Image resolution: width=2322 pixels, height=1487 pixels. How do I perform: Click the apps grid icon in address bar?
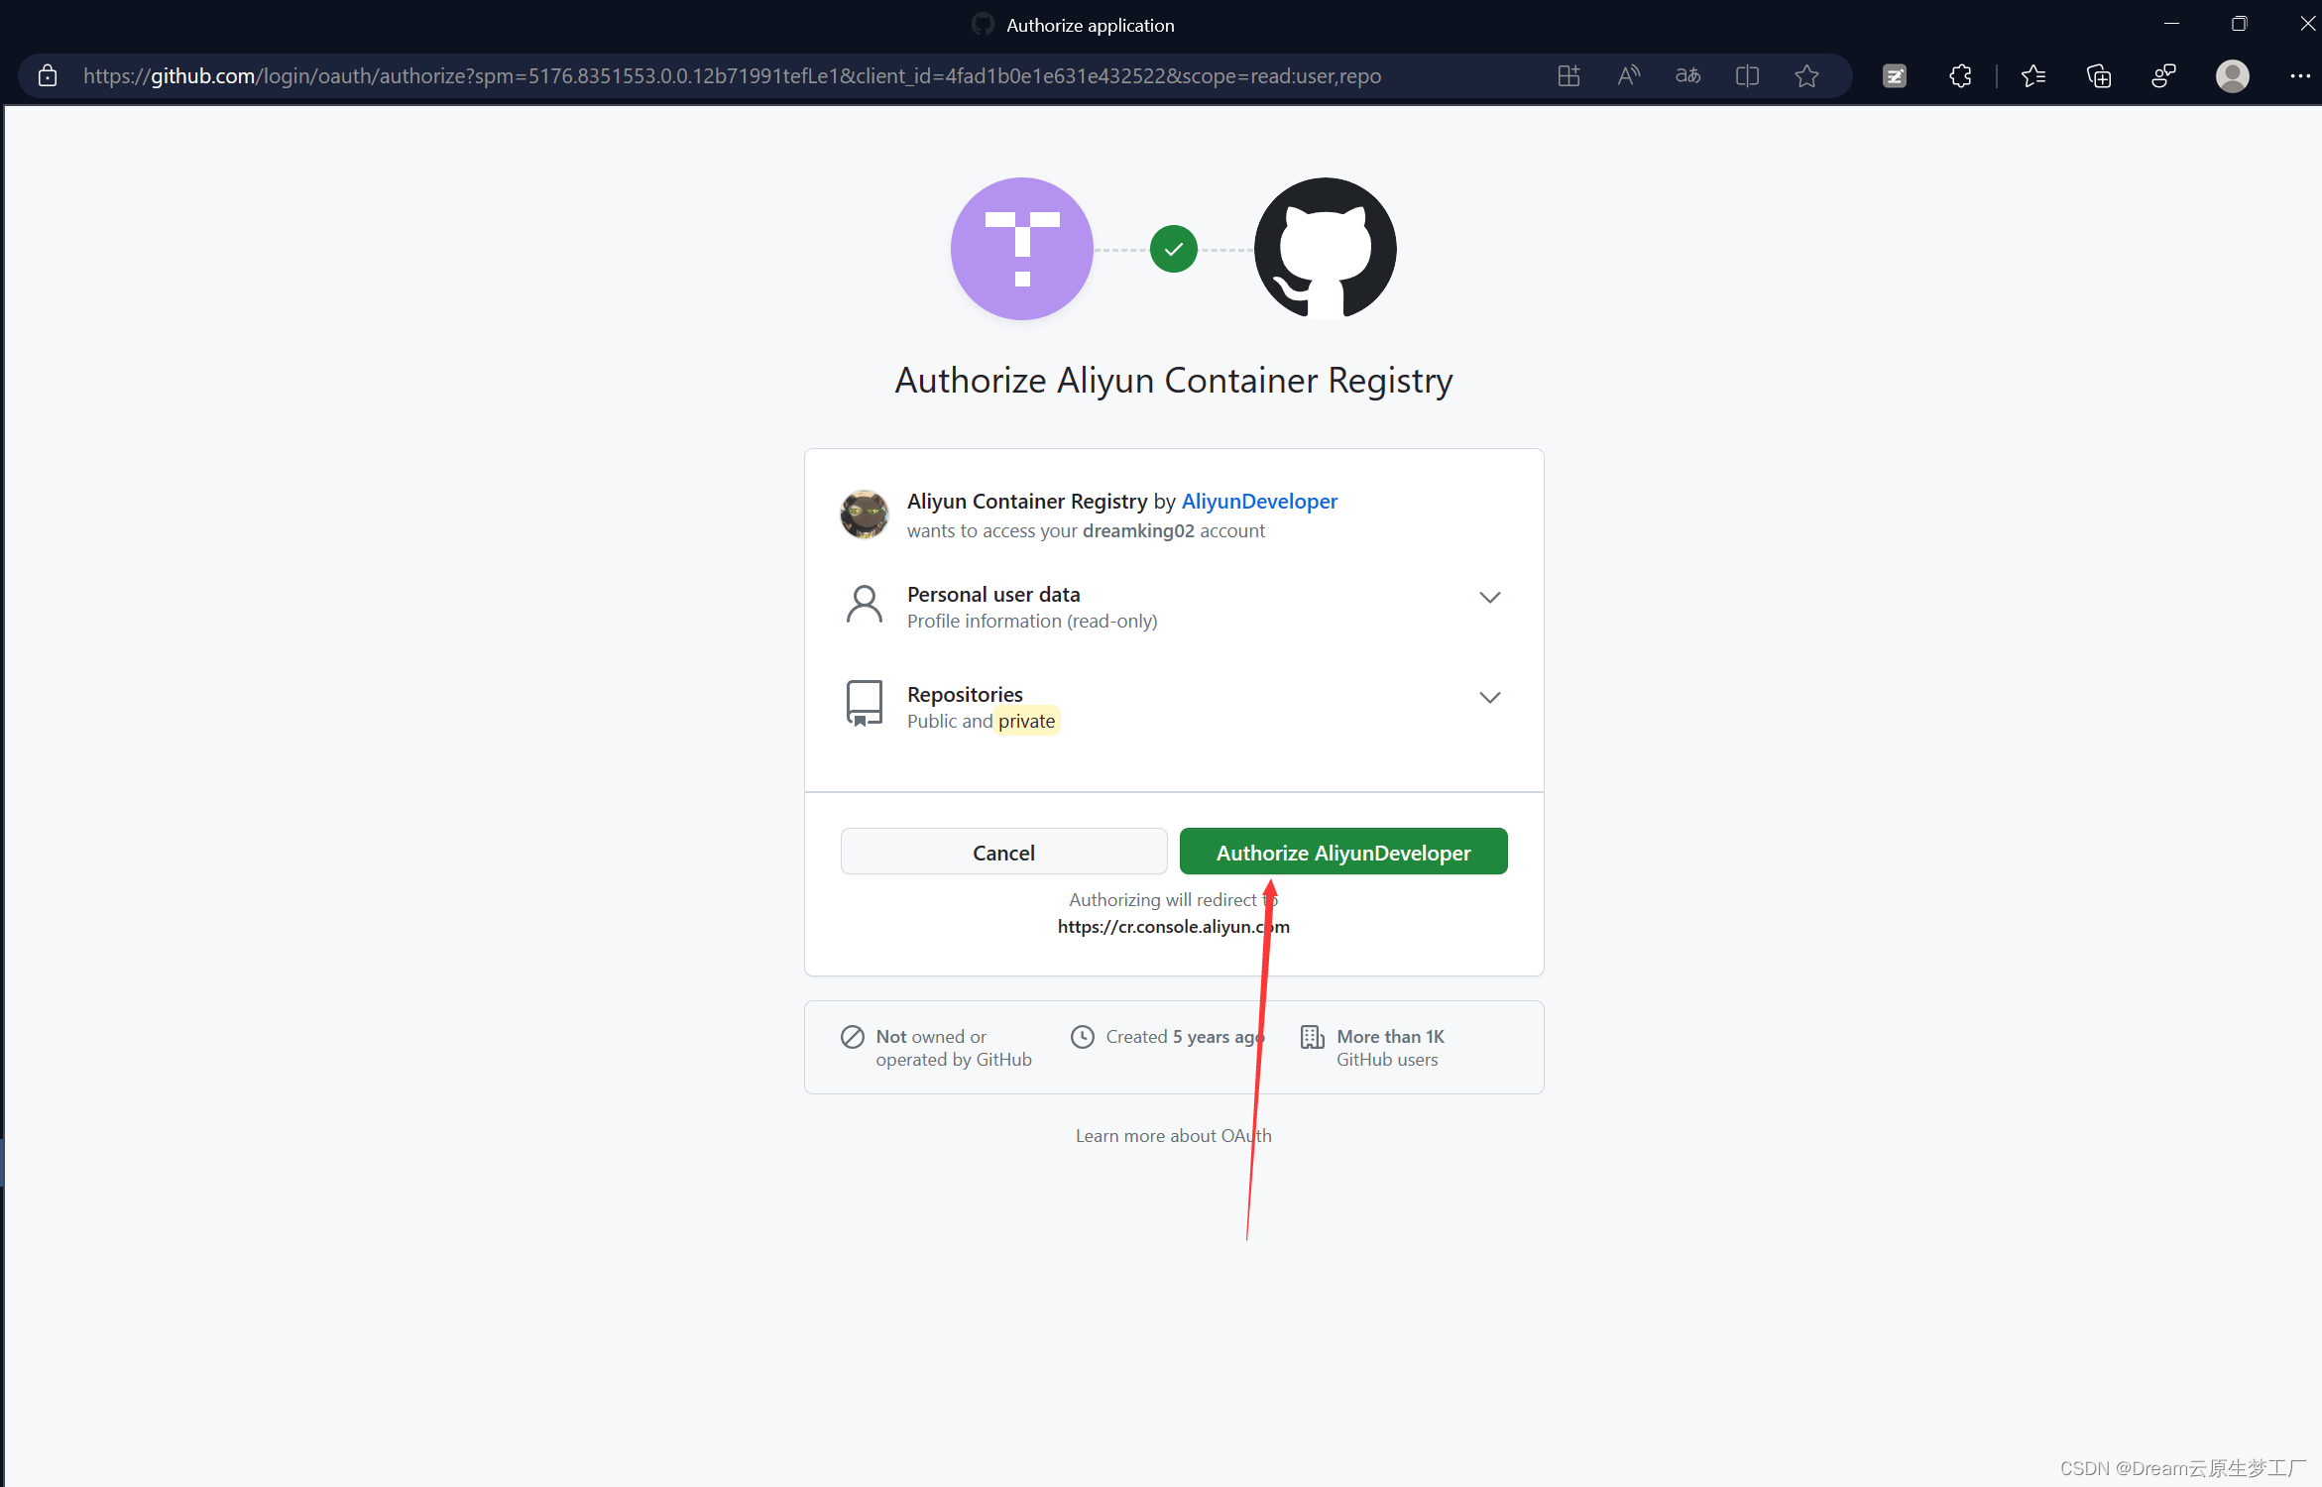[1568, 76]
